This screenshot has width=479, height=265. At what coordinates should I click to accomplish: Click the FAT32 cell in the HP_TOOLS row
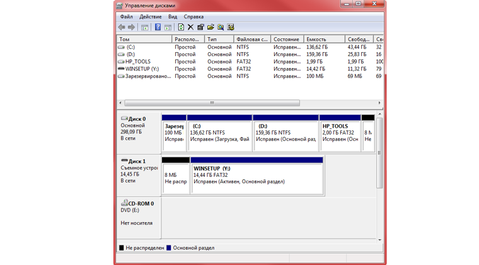point(243,62)
